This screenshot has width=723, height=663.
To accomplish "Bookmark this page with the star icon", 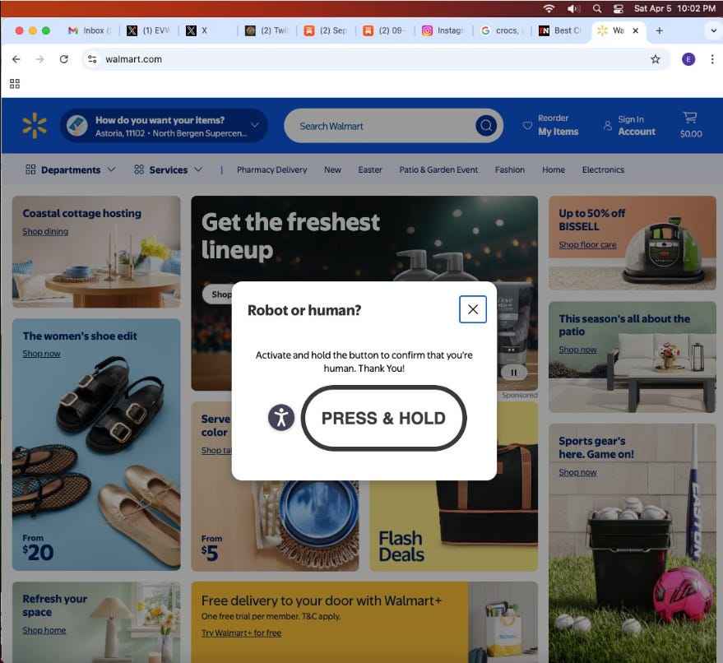I will tap(656, 59).
